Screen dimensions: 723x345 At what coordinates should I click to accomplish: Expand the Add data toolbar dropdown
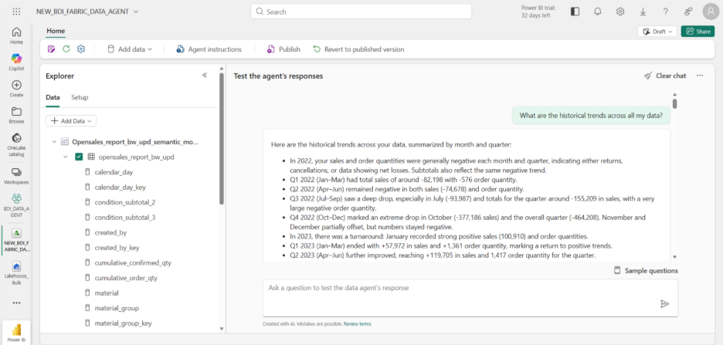[130, 49]
